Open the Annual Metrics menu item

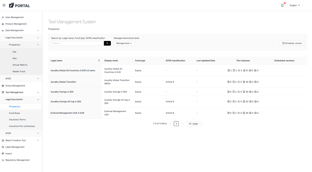[20, 65]
